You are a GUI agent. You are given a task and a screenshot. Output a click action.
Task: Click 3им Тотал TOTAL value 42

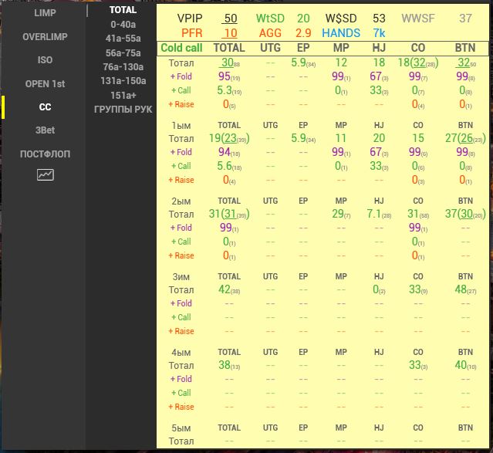[229, 289]
